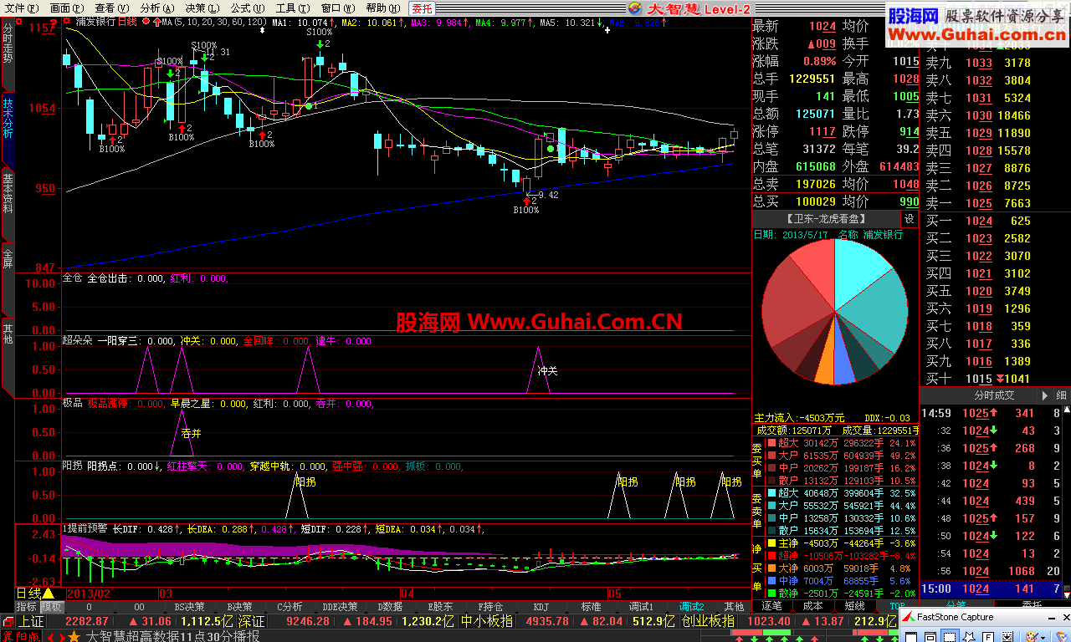Click the orange star icon in news ticker
1071x642 pixels.
point(74,636)
